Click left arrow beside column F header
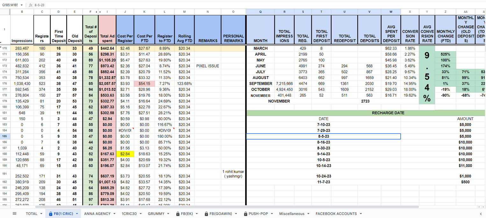 96,12
